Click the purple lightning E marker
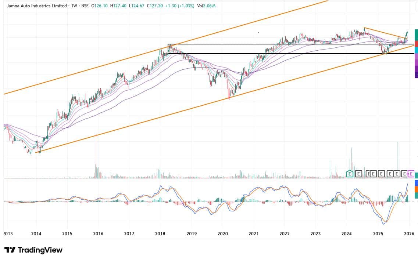Screen dimensions: 418x261 [411, 174]
